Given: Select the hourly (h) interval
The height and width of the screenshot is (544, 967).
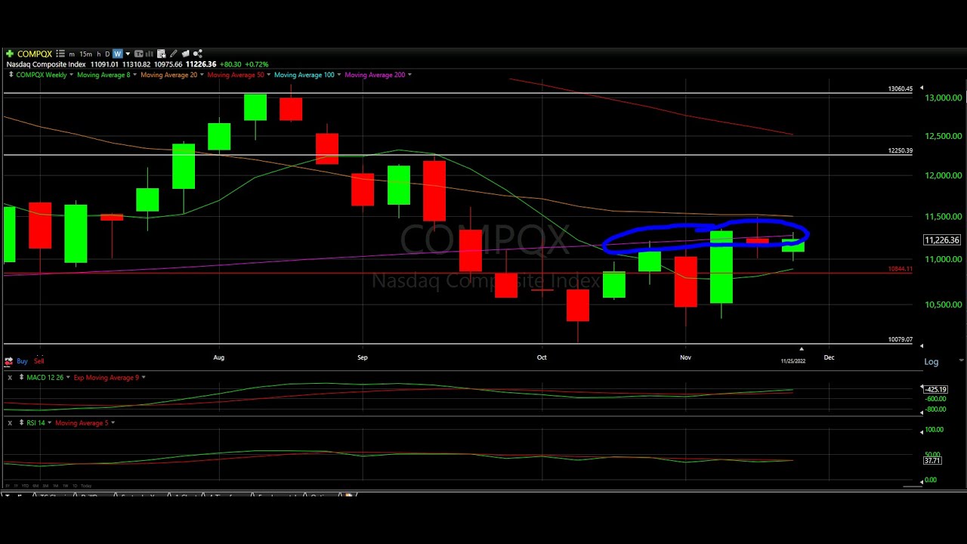Looking at the screenshot, I should (99, 54).
